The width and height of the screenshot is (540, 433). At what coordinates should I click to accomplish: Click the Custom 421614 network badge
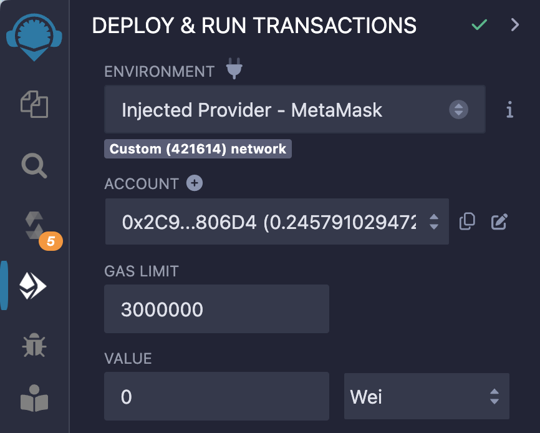coord(198,148)
